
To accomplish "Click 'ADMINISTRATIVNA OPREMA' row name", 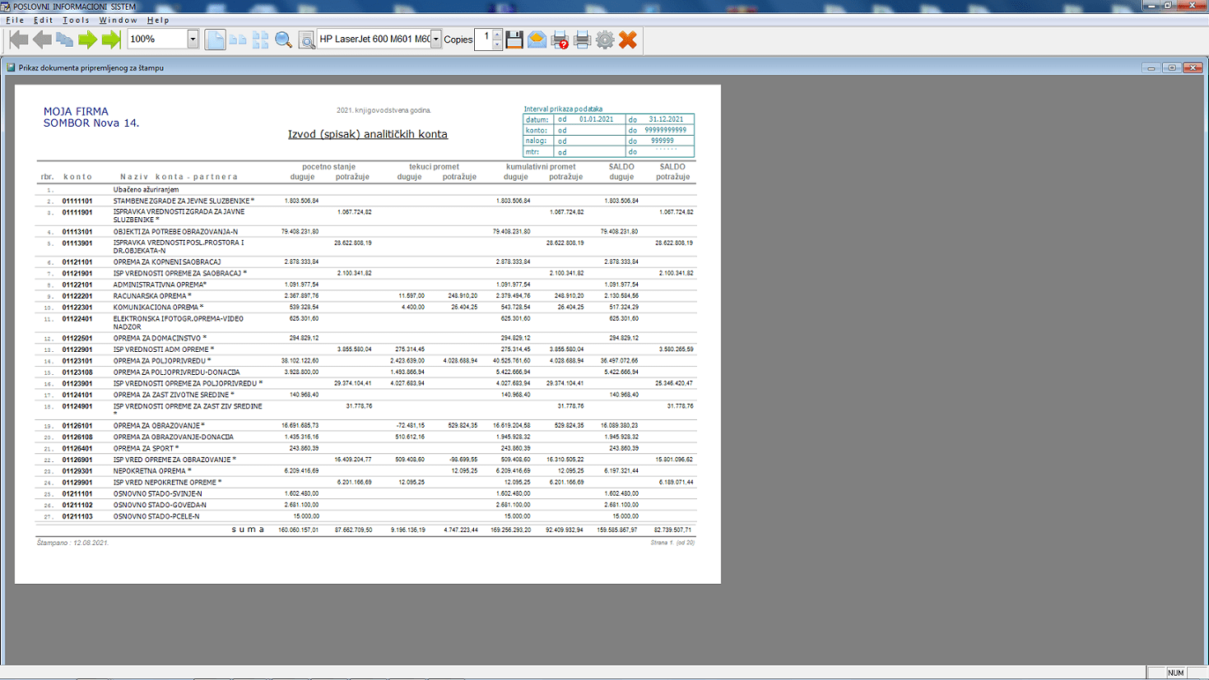I will (x=160, y=284).
